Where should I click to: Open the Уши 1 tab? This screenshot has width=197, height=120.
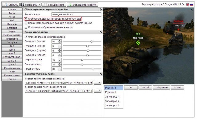[x=12, y=50]
